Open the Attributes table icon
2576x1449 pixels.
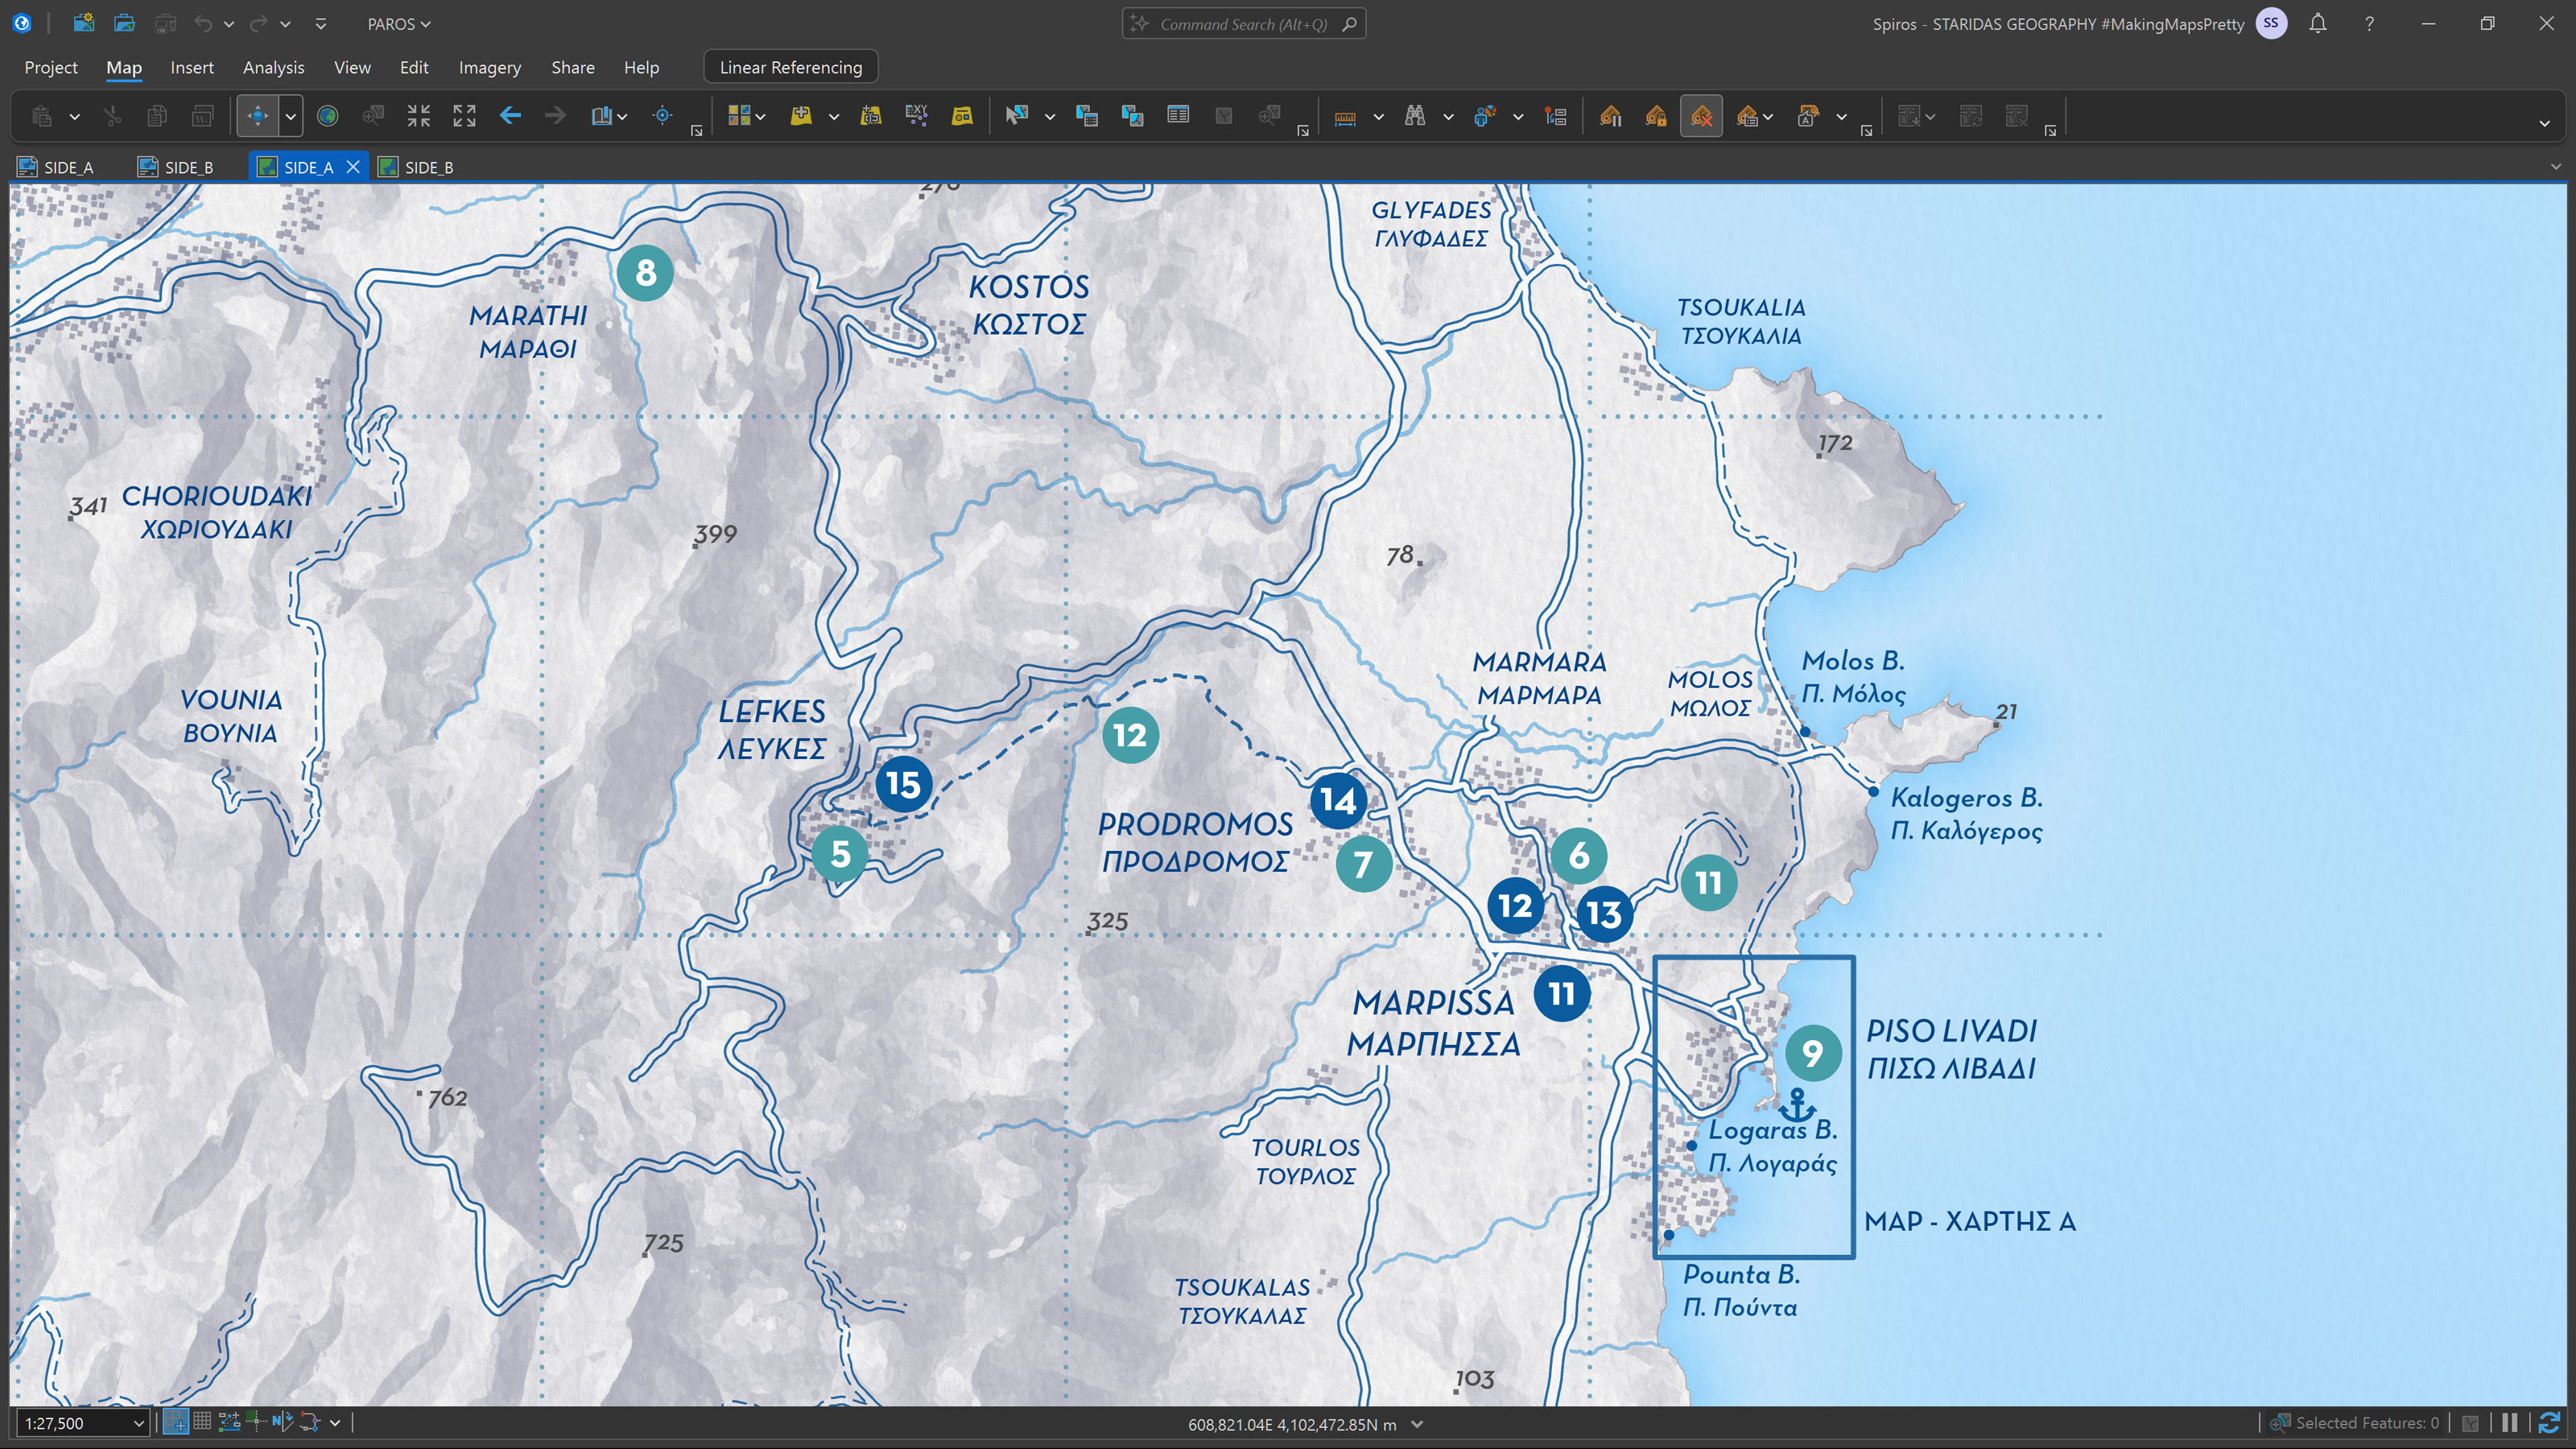click(x=1178, y=116)
